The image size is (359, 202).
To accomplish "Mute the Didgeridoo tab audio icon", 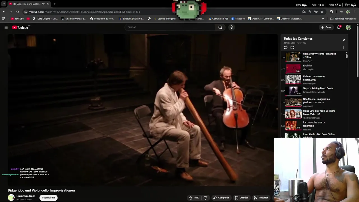I will 43,4.
